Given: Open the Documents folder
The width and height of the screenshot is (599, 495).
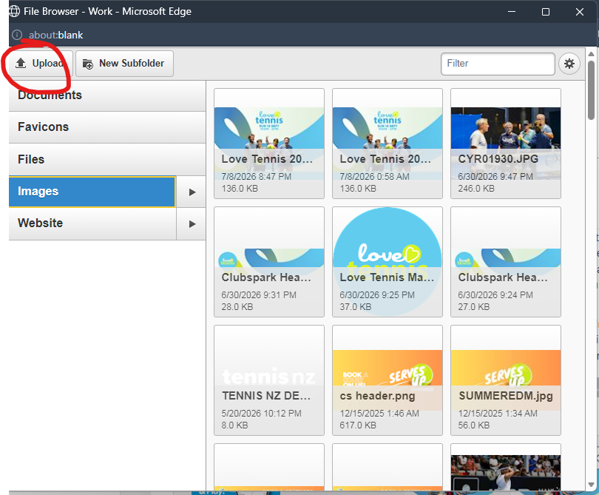Looking at the screenshot, I should (107, 95).
